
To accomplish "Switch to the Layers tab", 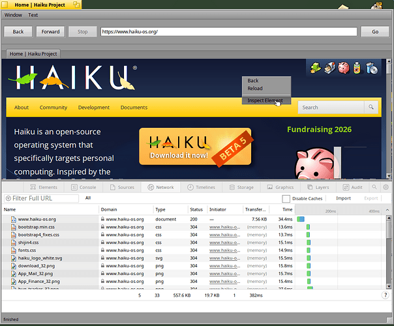I will pyautogui.click(x=318, y=187).
